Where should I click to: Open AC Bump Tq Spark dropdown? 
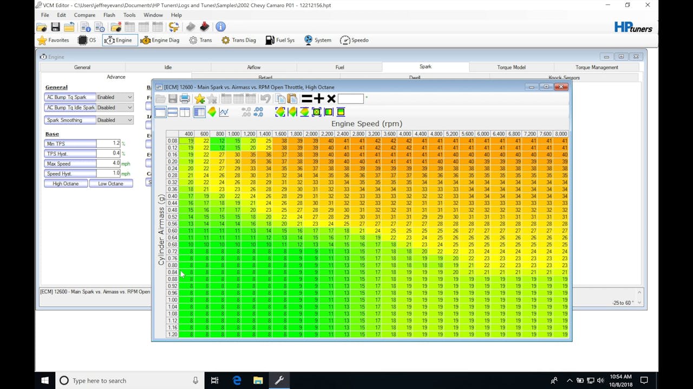point(114,97)
